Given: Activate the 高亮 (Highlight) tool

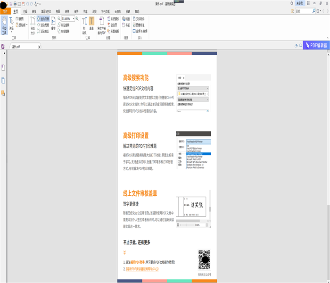Looking at the screenshot, I should pos(91,24).
